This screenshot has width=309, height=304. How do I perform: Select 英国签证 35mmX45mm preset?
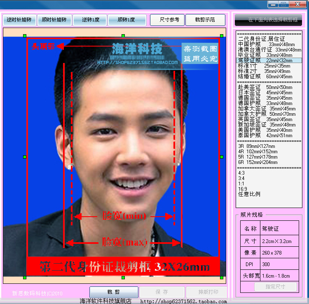click(x=269, y=119)
